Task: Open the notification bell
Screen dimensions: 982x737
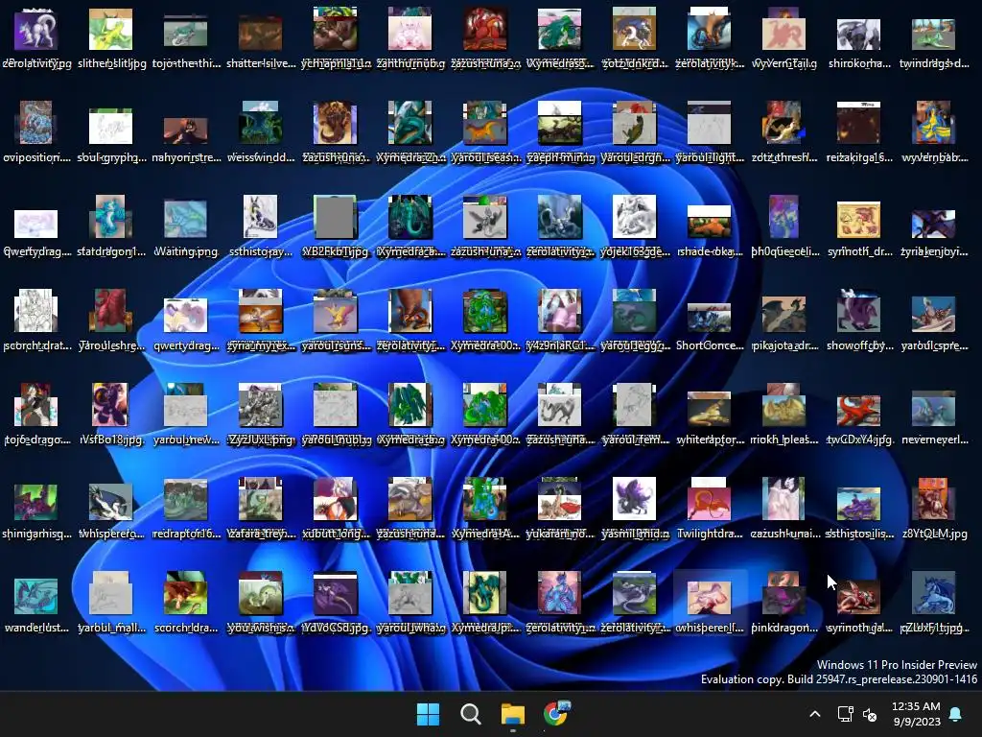Action: (x=956, y=714)
